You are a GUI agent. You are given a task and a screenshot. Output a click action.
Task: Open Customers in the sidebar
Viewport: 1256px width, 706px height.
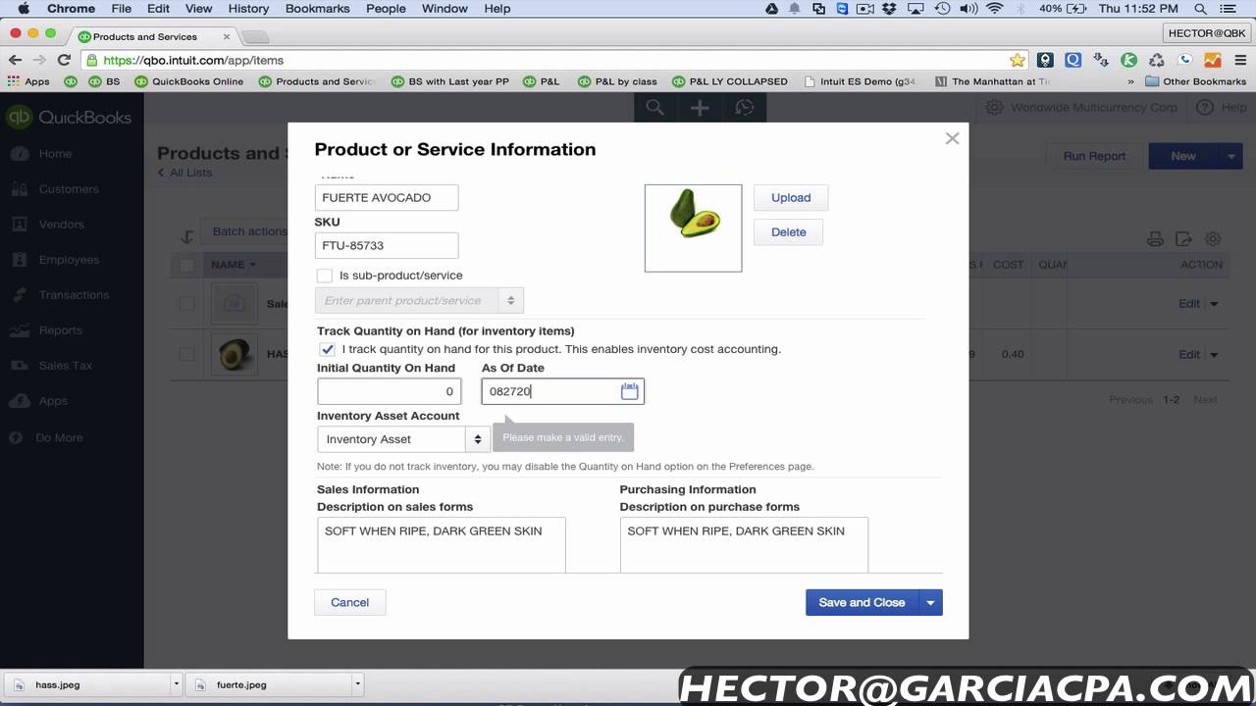pos(69,189)
